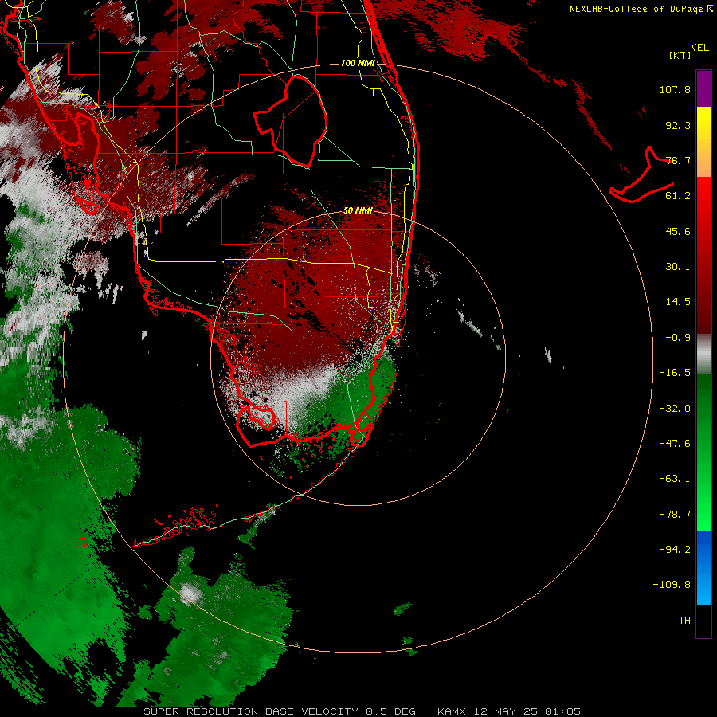Click the -63.1 value on velocity scale

(x=675, y=479)
